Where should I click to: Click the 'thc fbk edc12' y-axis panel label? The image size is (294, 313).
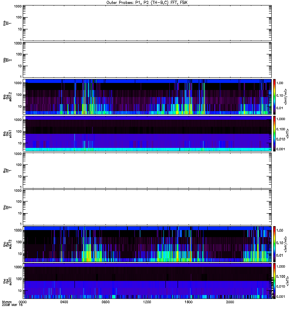point(7,244)
